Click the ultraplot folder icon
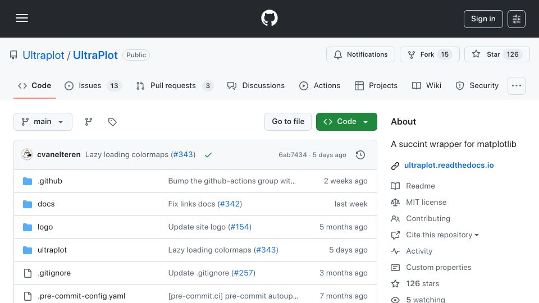 (28, 250)
